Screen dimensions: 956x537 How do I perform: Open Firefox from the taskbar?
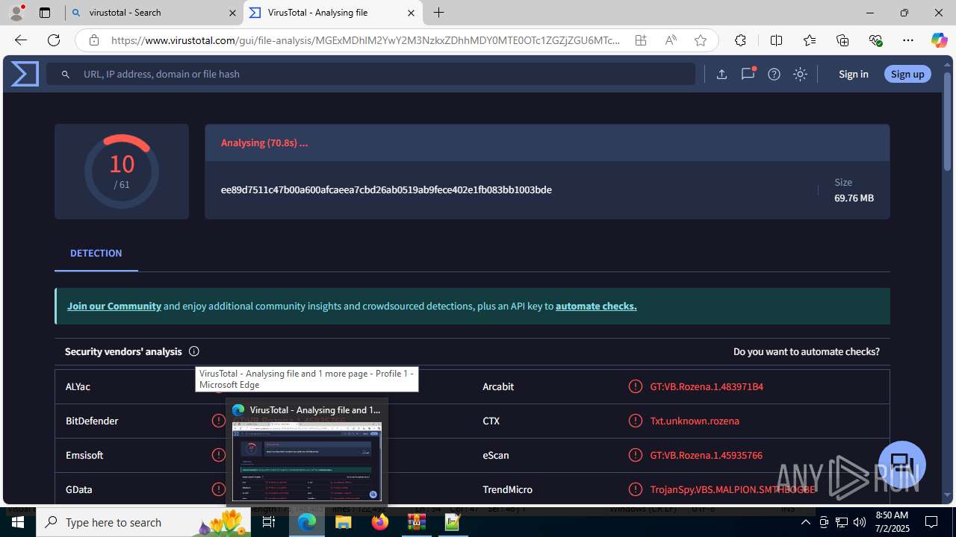[x=380, y=522]
